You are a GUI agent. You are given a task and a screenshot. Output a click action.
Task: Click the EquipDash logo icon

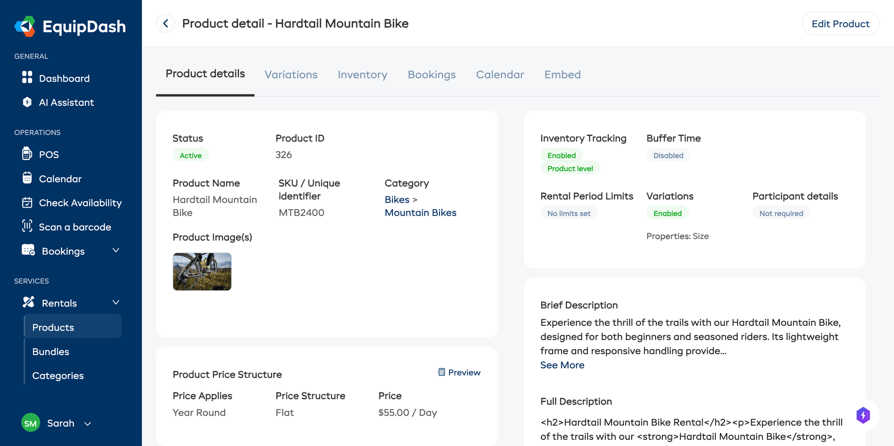click(25, 26)
